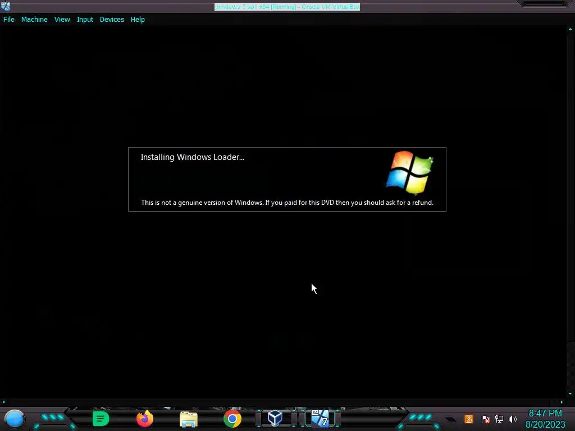Open the Action Center flag icon

[x=485, y=419]
